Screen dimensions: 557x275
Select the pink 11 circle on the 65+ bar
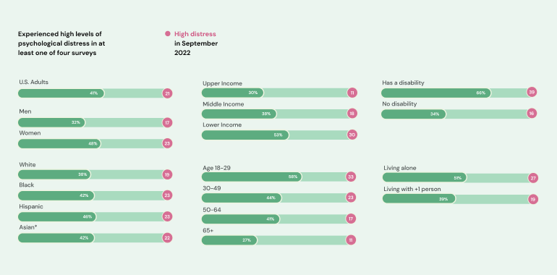(x=351, y=240)
